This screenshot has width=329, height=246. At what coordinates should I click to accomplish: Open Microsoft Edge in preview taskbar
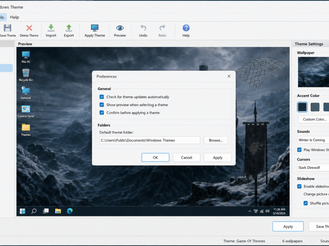click(x=70, y=211)
